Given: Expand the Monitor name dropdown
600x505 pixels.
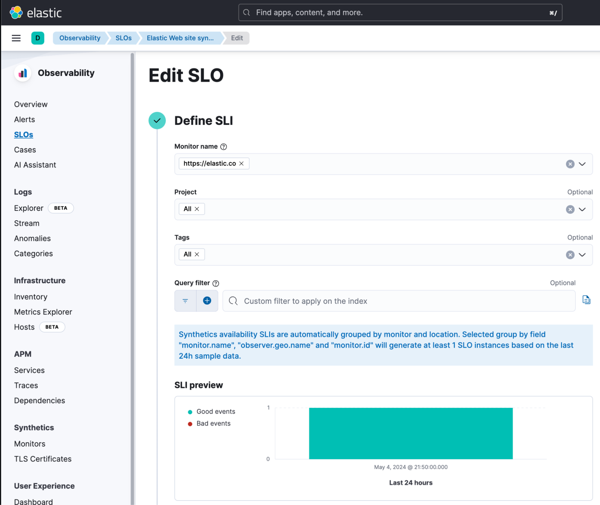Looking at the screenshot, I should coord(583,164).
